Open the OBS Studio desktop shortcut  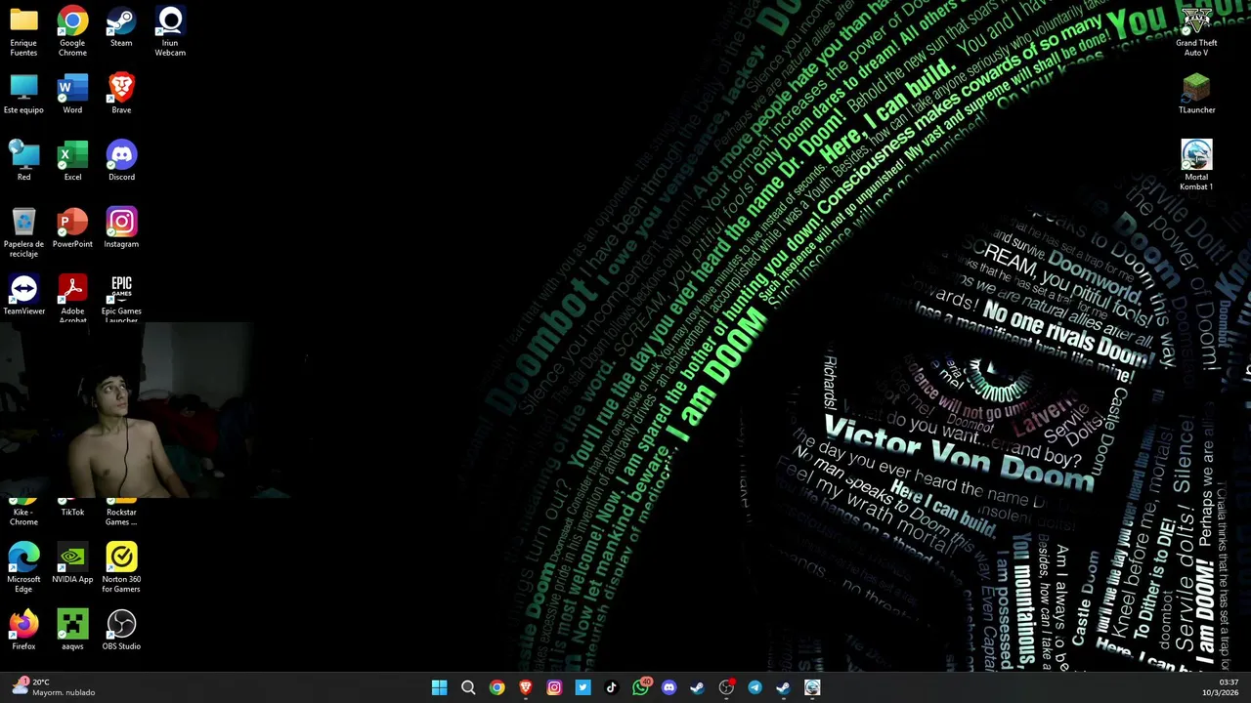[121, 630]
